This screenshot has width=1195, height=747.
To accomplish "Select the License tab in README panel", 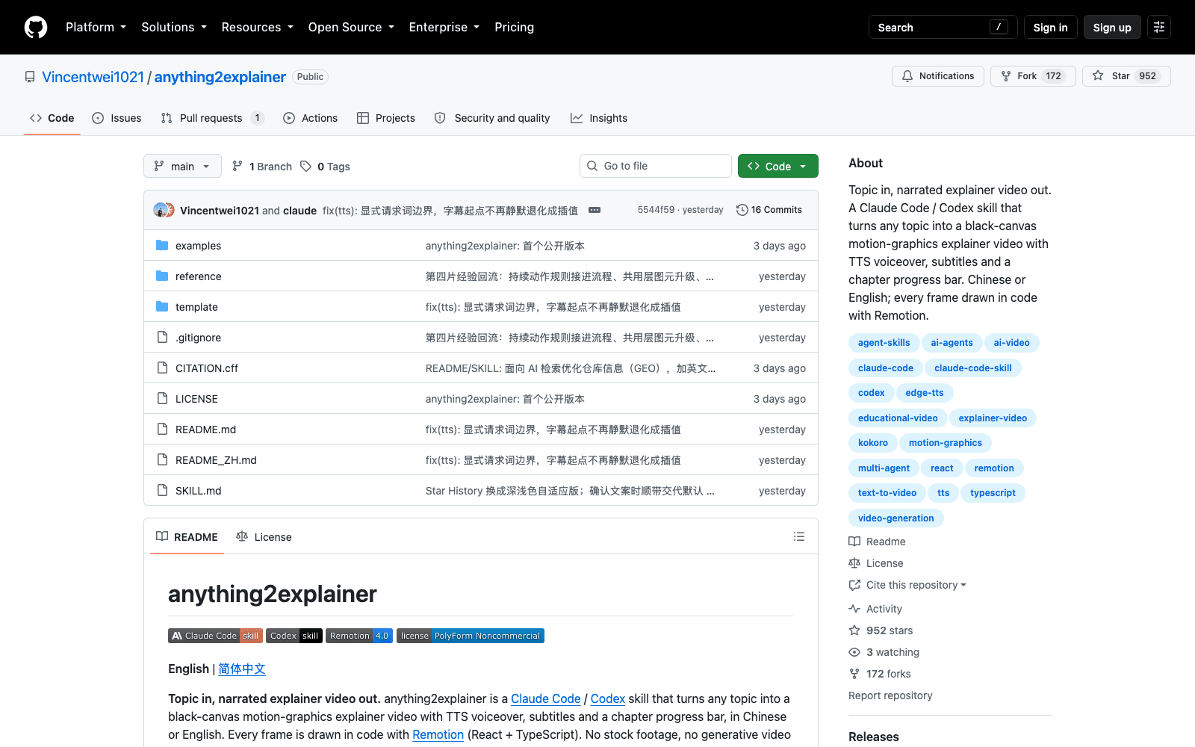I will [x=264, y=536].
